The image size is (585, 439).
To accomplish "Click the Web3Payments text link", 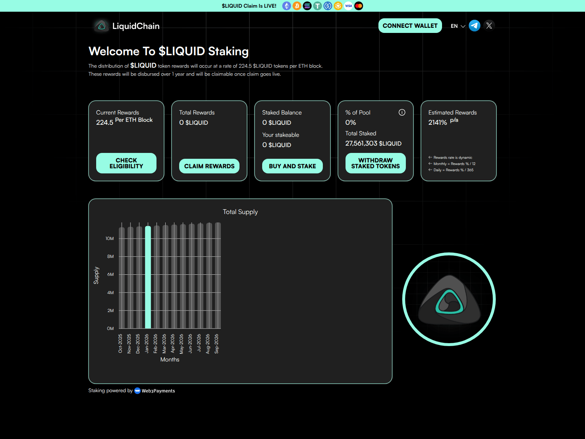I will (158, 391).
